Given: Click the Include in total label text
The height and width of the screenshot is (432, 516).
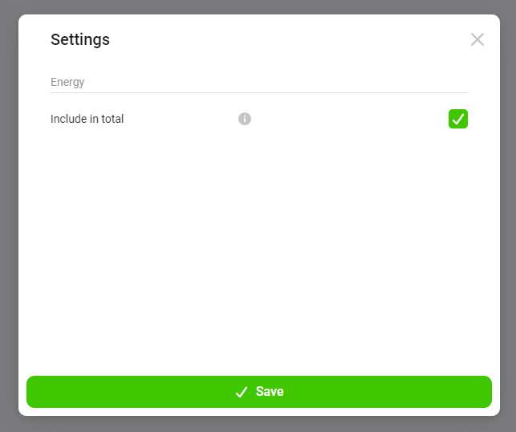Looking at the screenshot, I should [87, 119].
